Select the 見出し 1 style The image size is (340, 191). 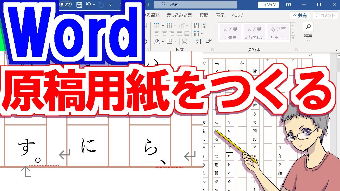coord(278,32)
